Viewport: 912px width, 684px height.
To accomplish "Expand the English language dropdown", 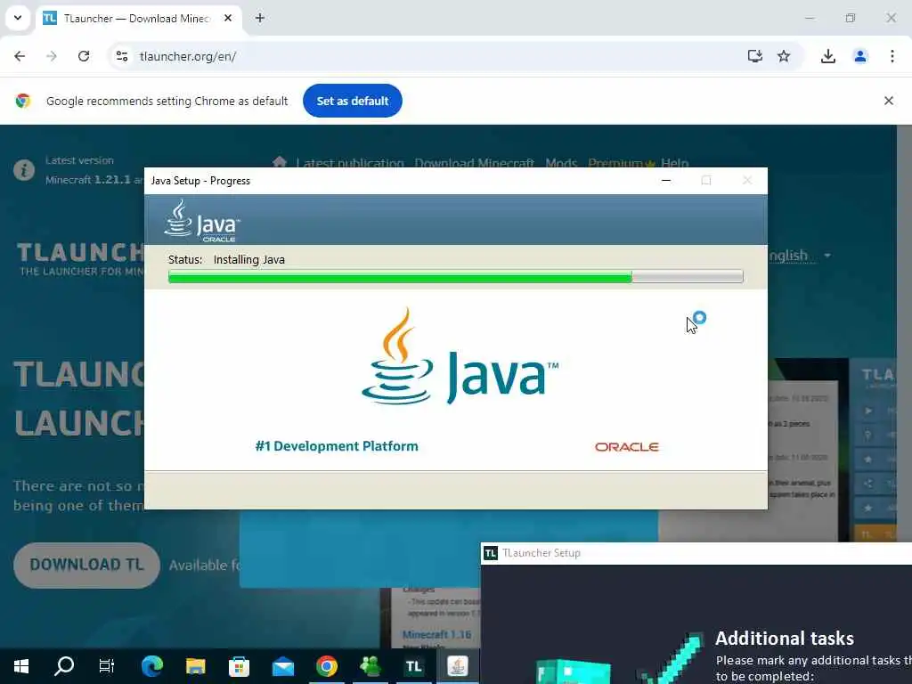I will click(x=800, y=256).
